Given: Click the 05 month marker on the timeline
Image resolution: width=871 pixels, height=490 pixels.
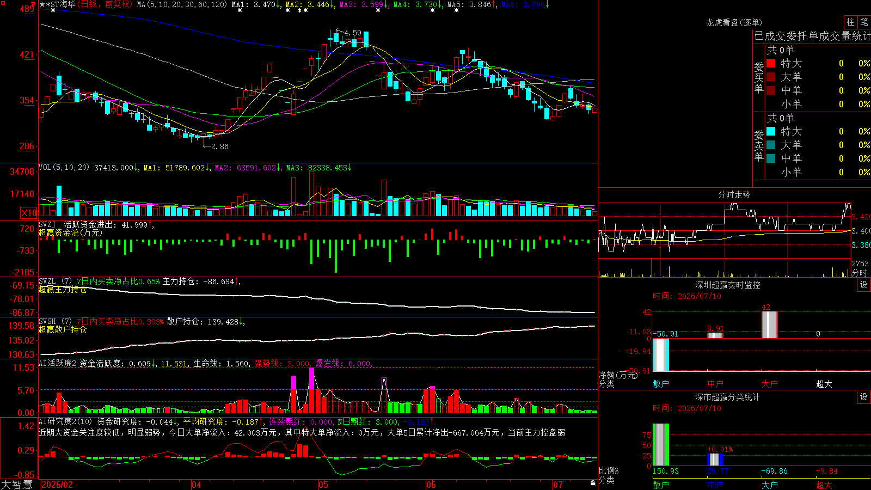Looking at the screenshot, I should coord(323,485).
